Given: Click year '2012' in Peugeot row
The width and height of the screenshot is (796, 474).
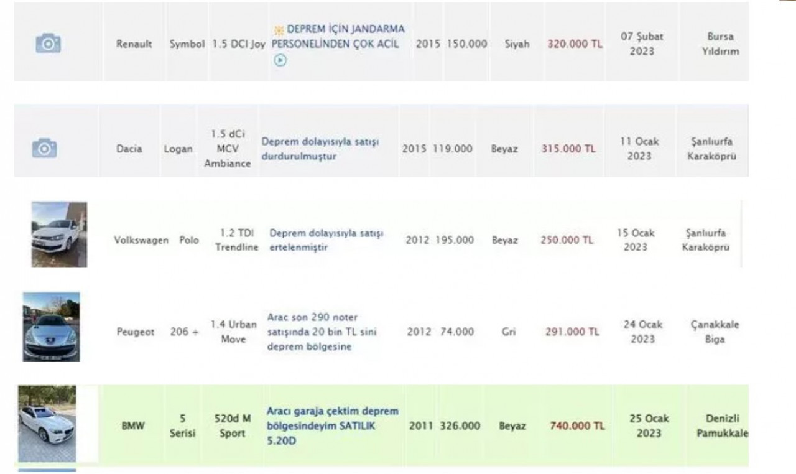Looking at the screenshot, I should (419, 332).
